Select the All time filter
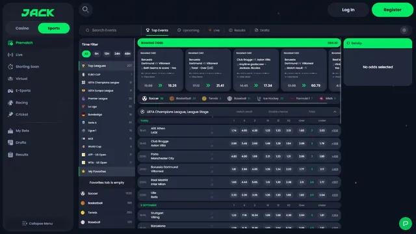416x234 pixels. coord(86,53)
